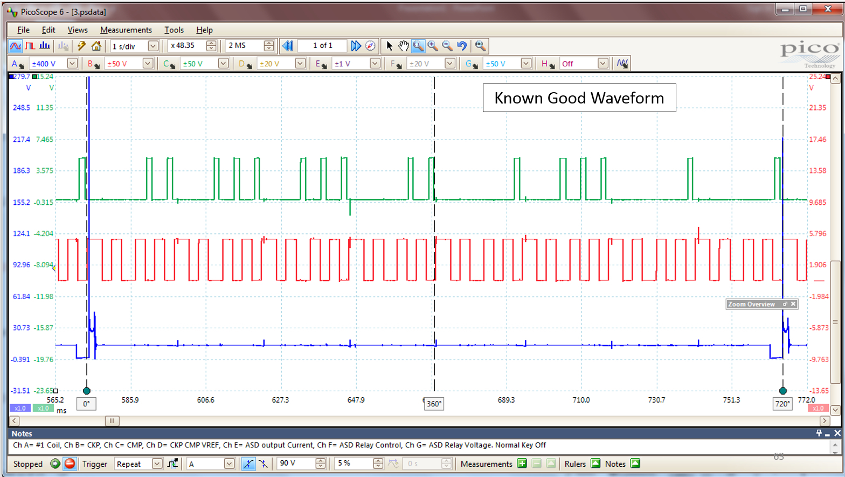Screen dimensions: 845x477
Task: Click the horizontal scrollbar thumb
Action: 112,421
